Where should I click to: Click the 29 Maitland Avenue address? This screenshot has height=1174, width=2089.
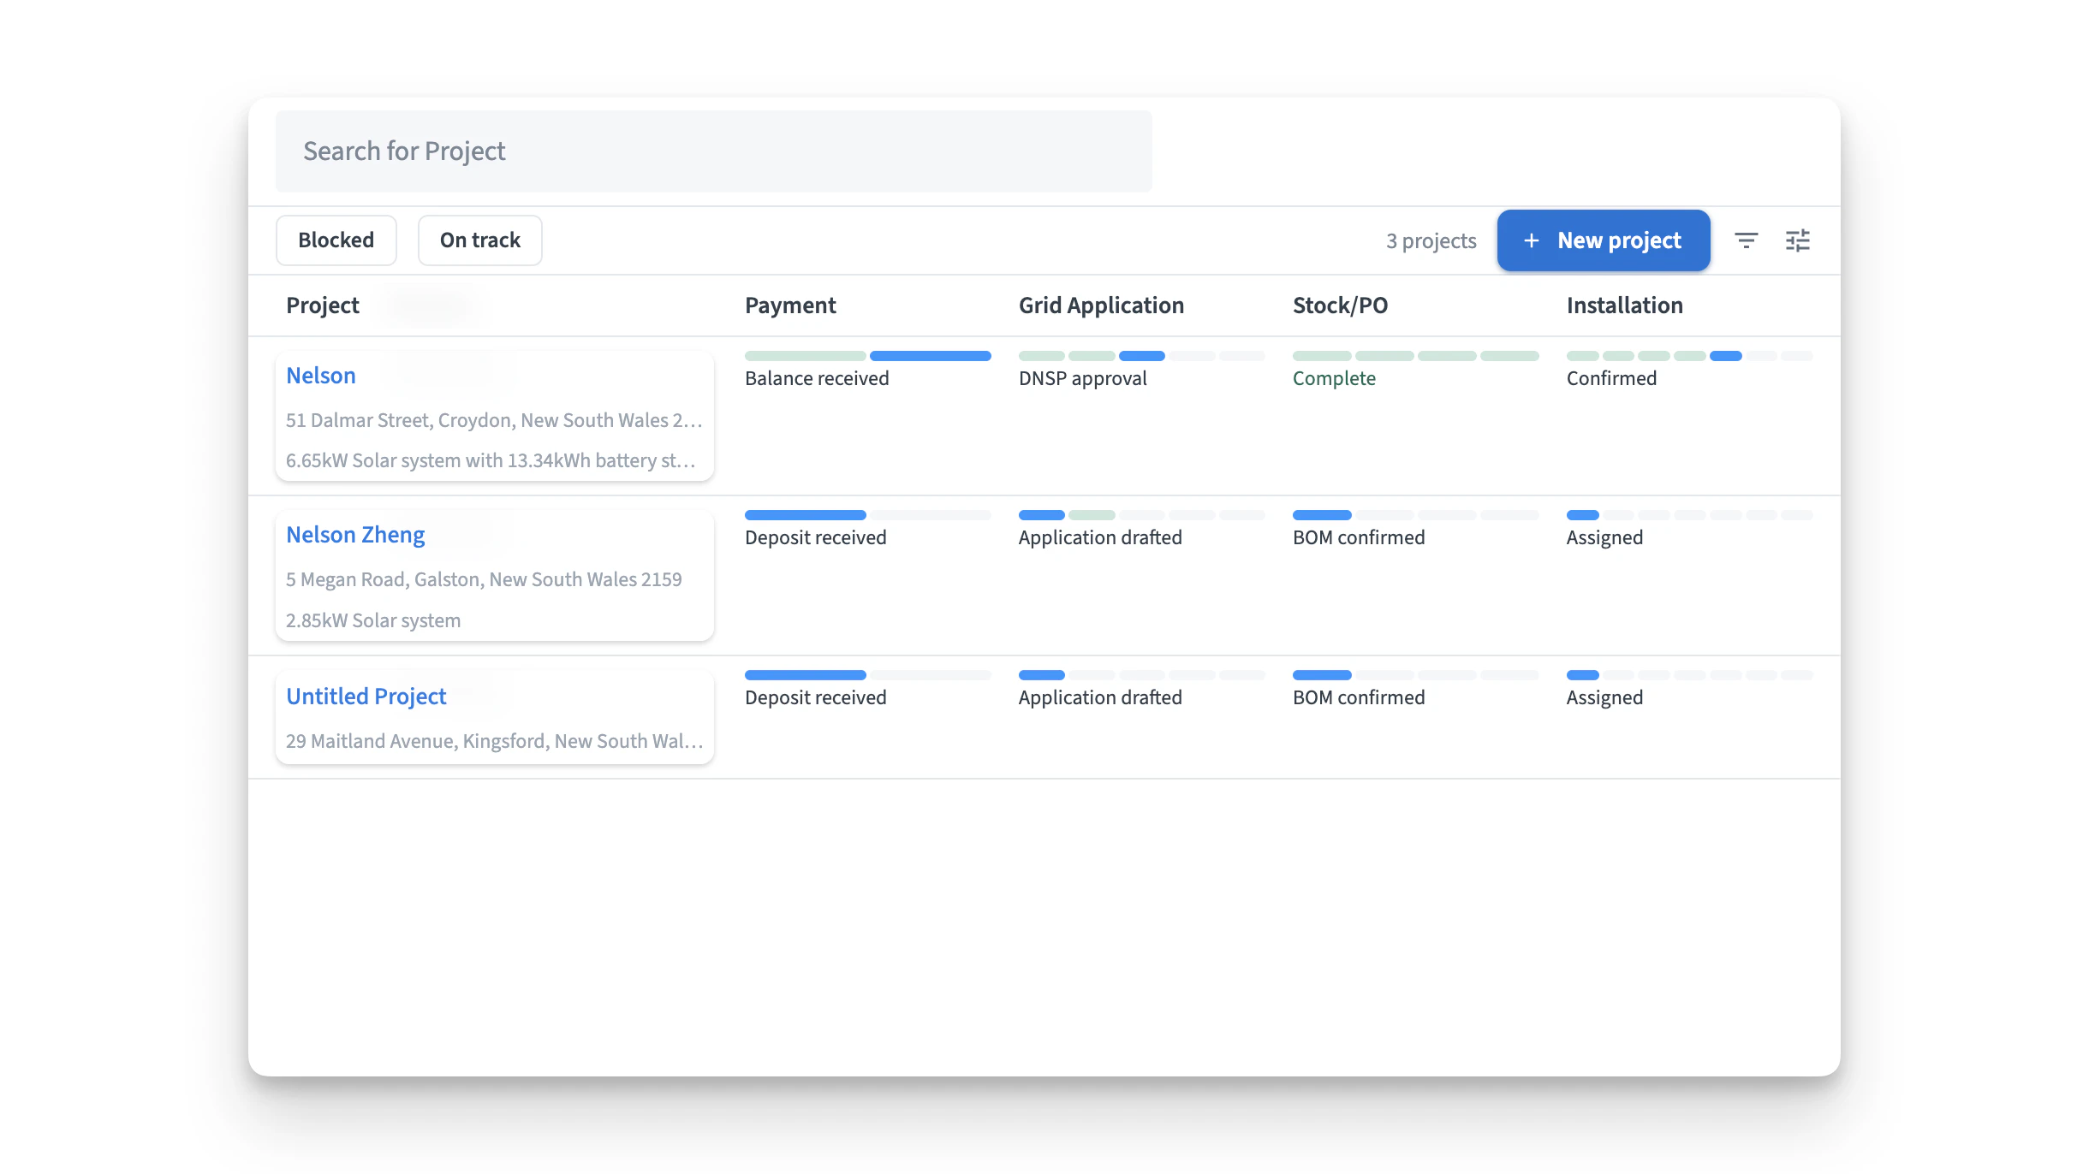coord(494,741)
